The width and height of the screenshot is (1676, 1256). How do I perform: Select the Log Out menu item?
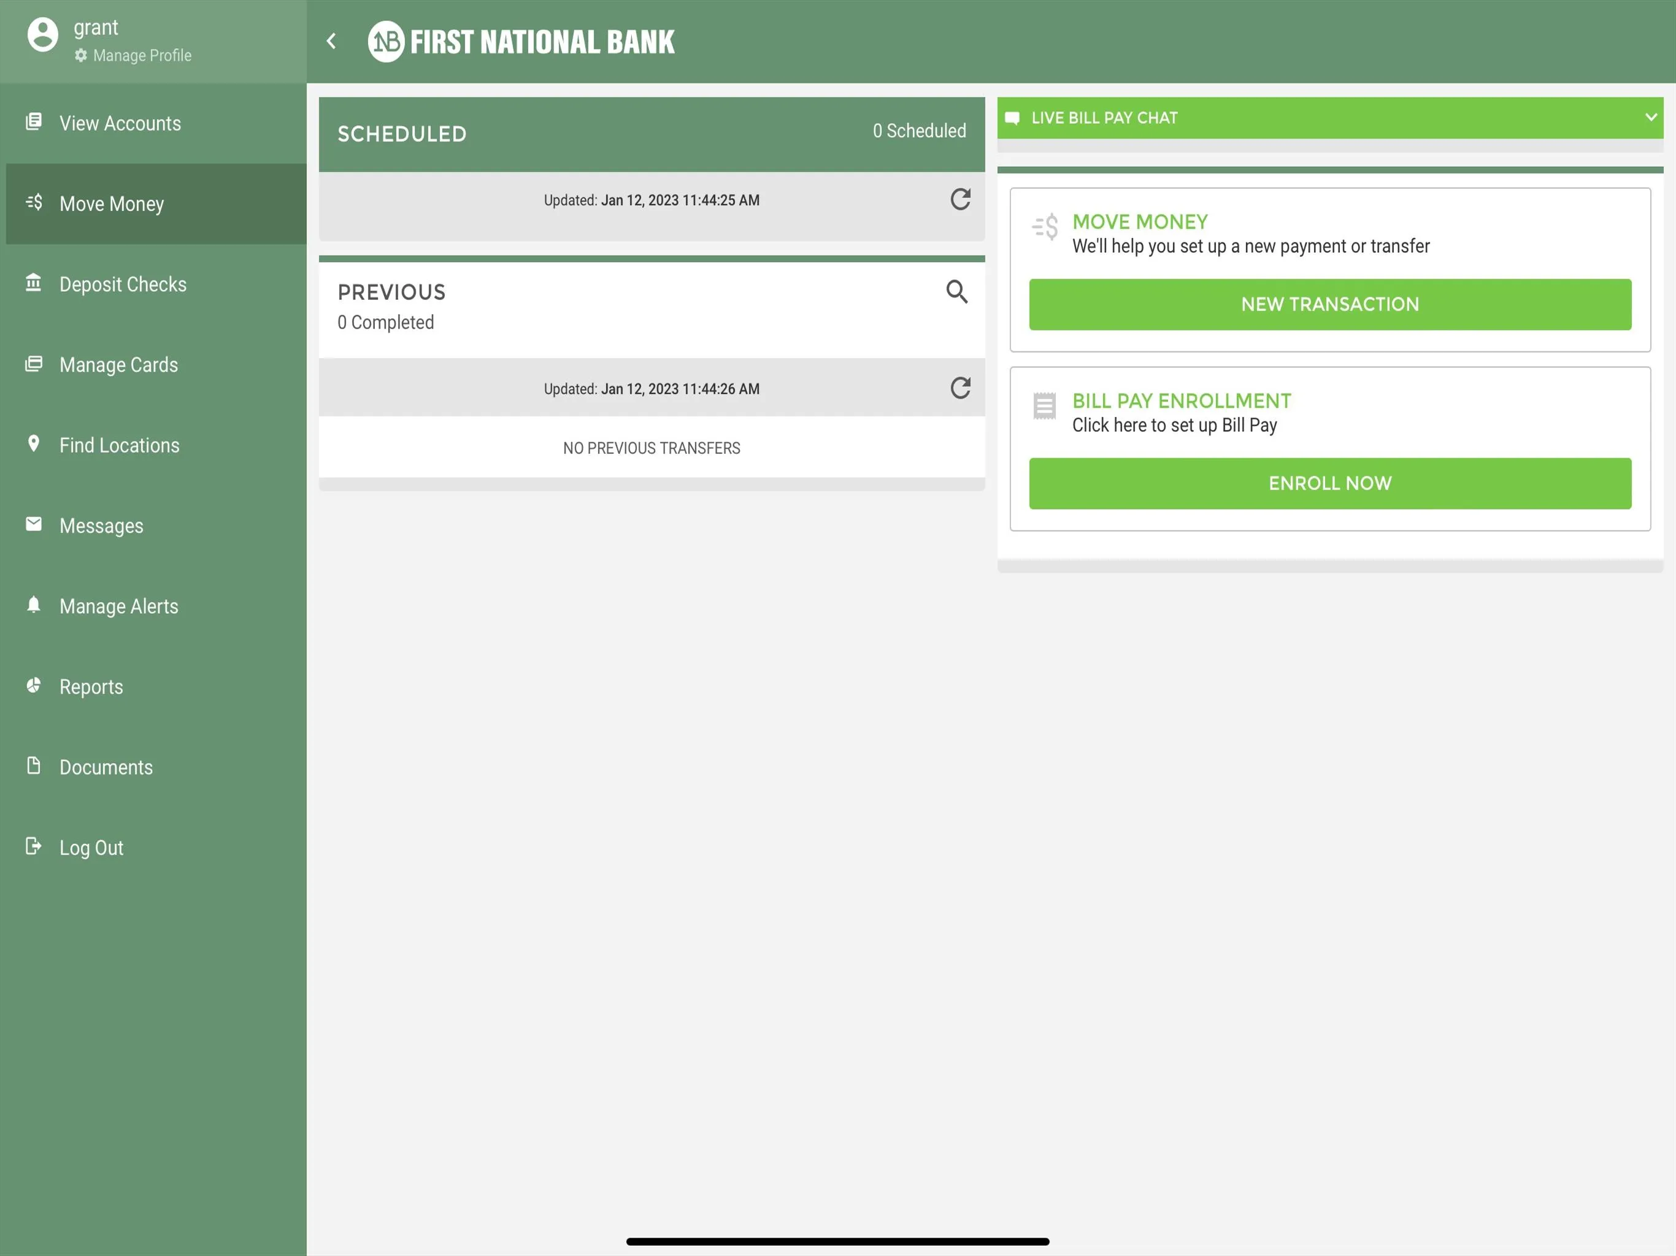pos(91,847)
